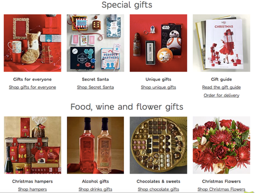The image size is (255, 193).
Task: Click the Shop Secret Santa link
Action: [95, 87]
